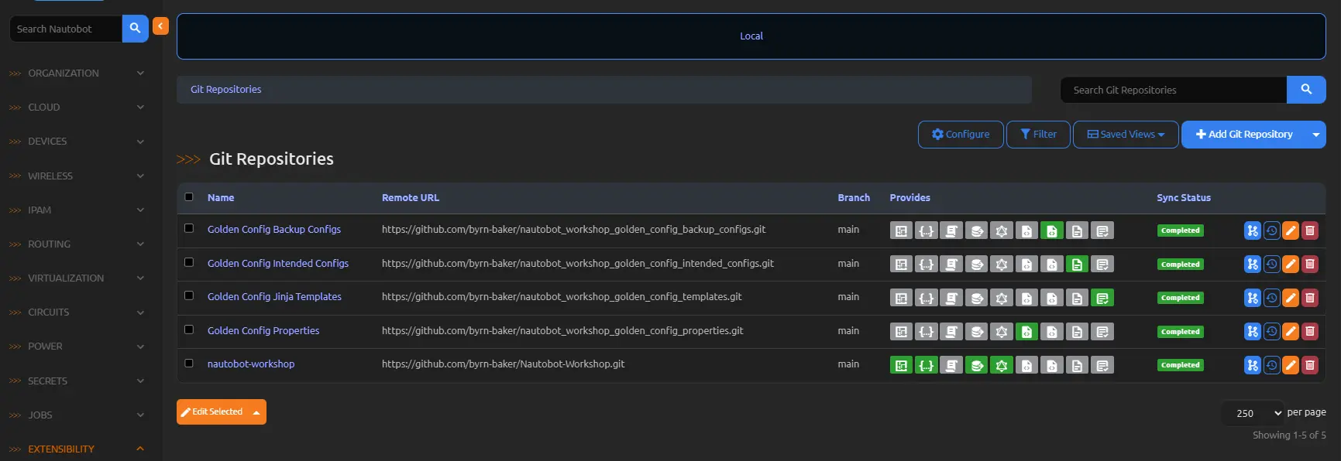View changelog for nautobot-workshop repository

click(x=1271, y=365)
